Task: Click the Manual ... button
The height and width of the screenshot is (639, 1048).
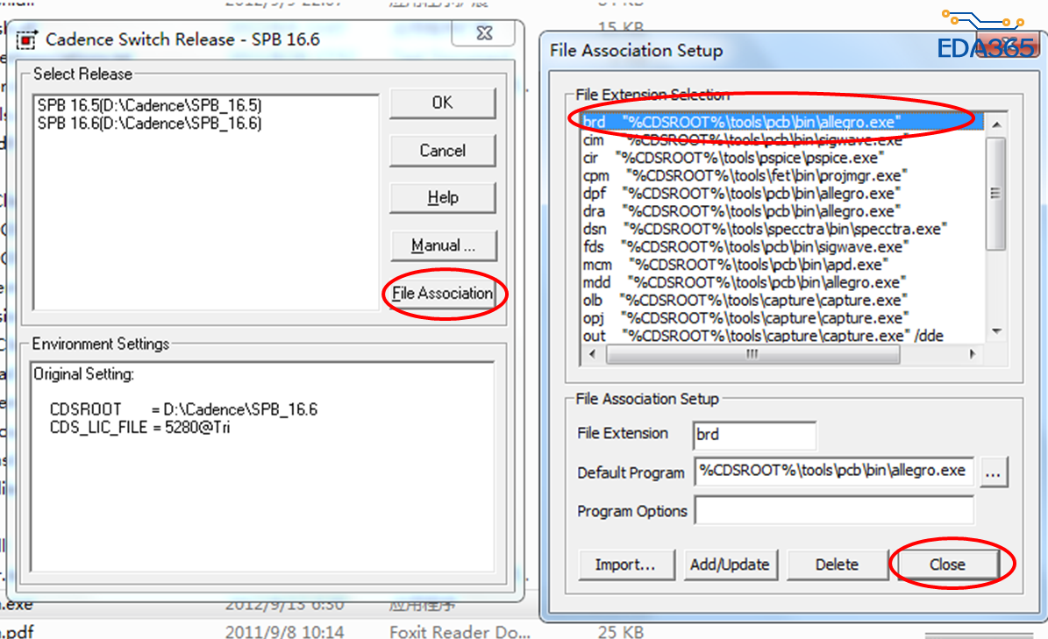Action: (x=443, y=245)
